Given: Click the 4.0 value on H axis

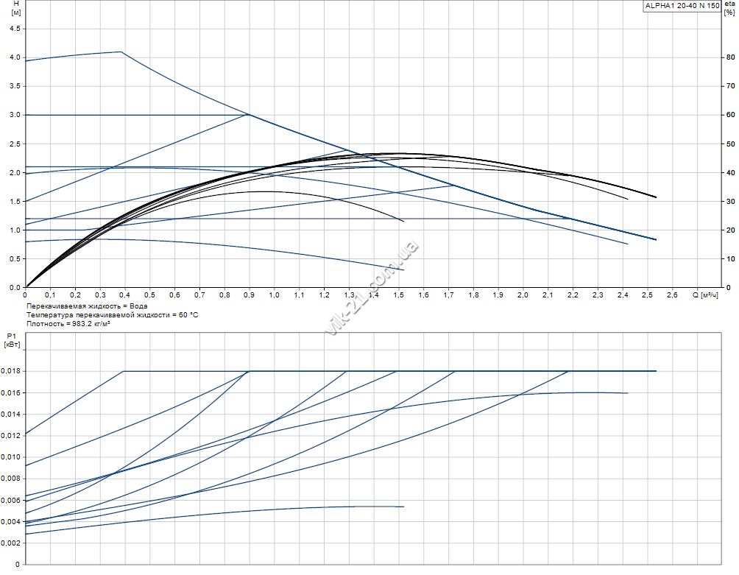Looking at the screenshot, I should [15, 57].
